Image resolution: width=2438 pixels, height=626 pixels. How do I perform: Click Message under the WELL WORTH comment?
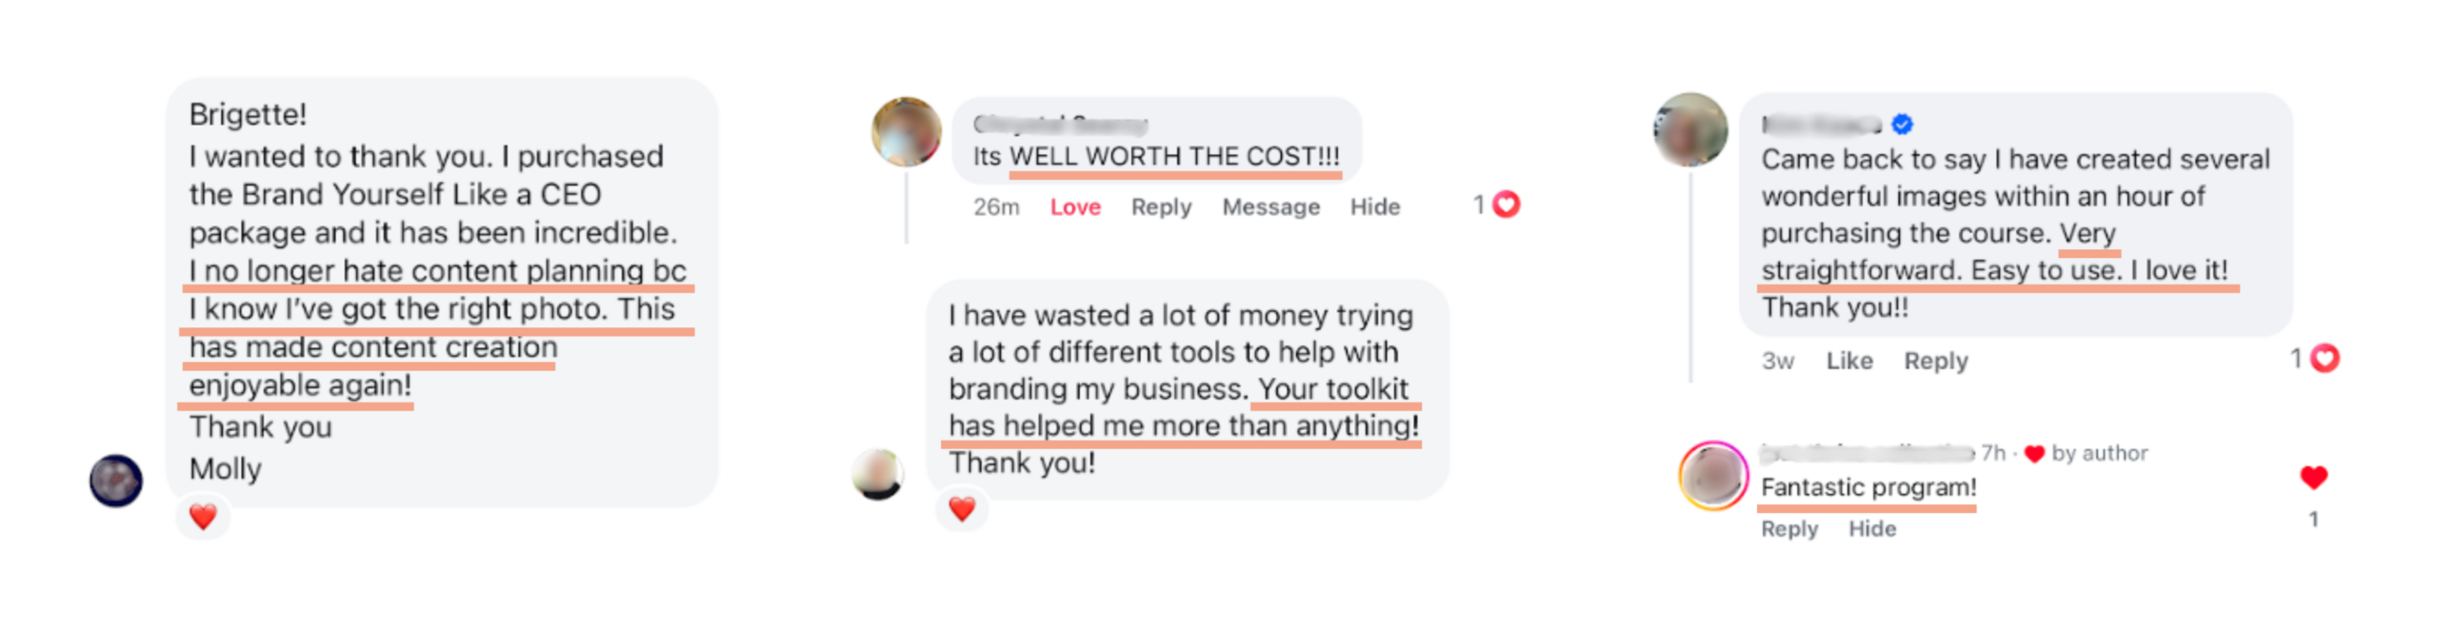tap(1270, 206)
